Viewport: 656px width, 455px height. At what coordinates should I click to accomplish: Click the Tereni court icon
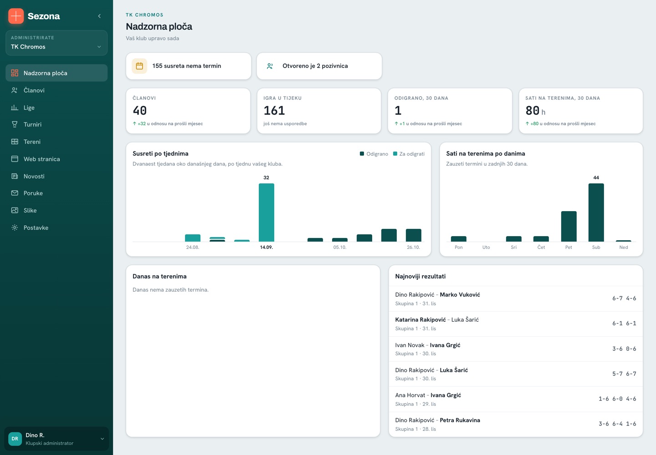tap(15, 142)
